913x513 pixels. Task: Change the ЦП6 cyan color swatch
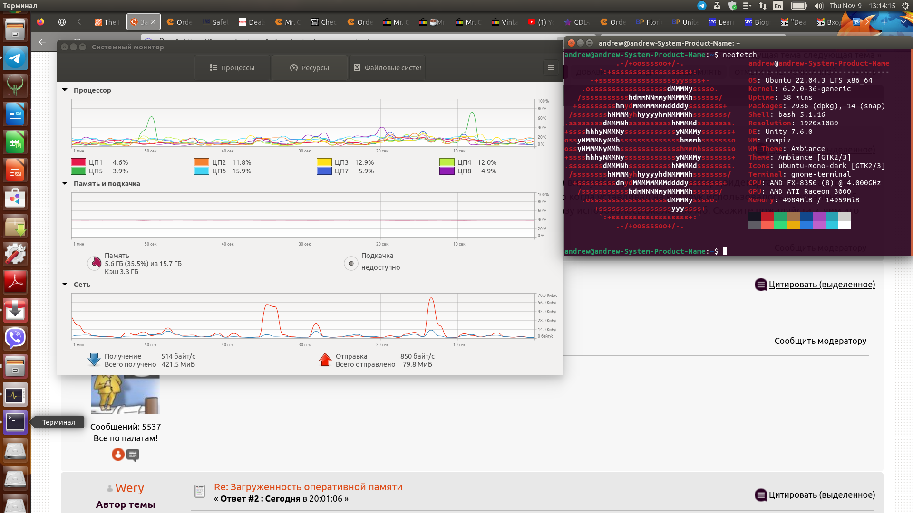[201, 171]
